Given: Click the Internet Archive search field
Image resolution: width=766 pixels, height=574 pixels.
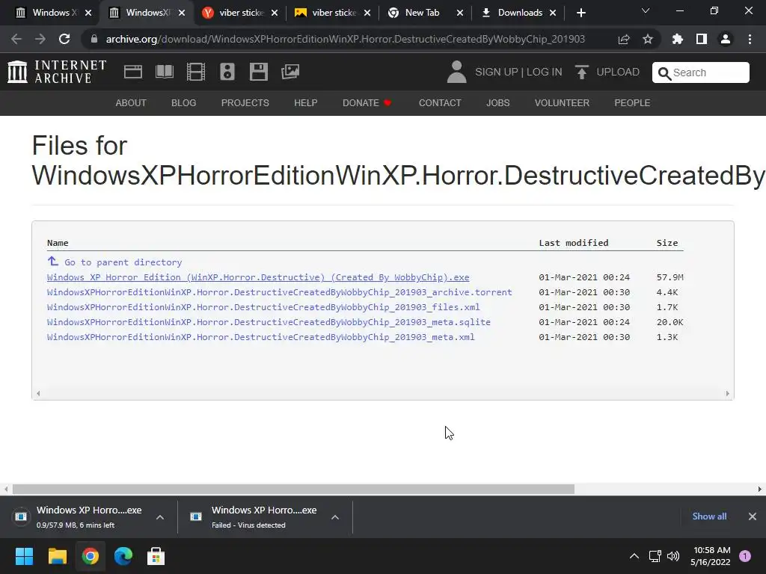Looking at the screenshot, I should [700, 72].
